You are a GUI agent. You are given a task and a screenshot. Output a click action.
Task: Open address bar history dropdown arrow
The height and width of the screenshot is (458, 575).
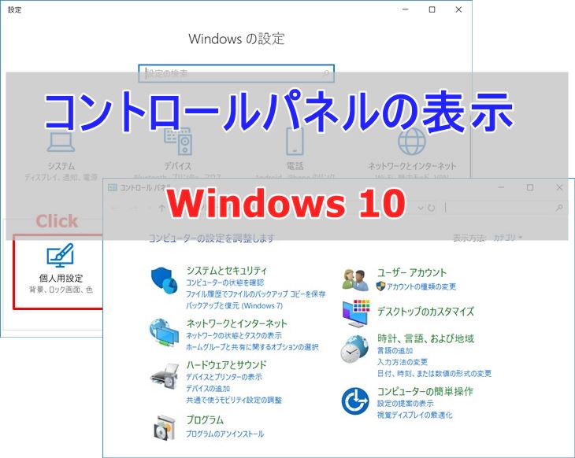(x=421, y=208)
